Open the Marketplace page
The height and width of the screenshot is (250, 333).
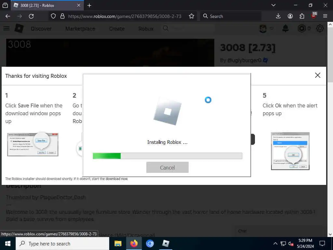[x=80, y=29]
